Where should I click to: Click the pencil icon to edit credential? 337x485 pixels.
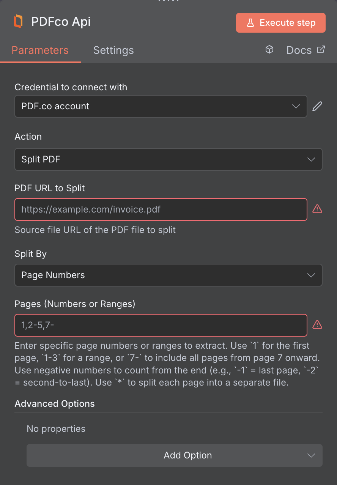[x=317, y=106]
